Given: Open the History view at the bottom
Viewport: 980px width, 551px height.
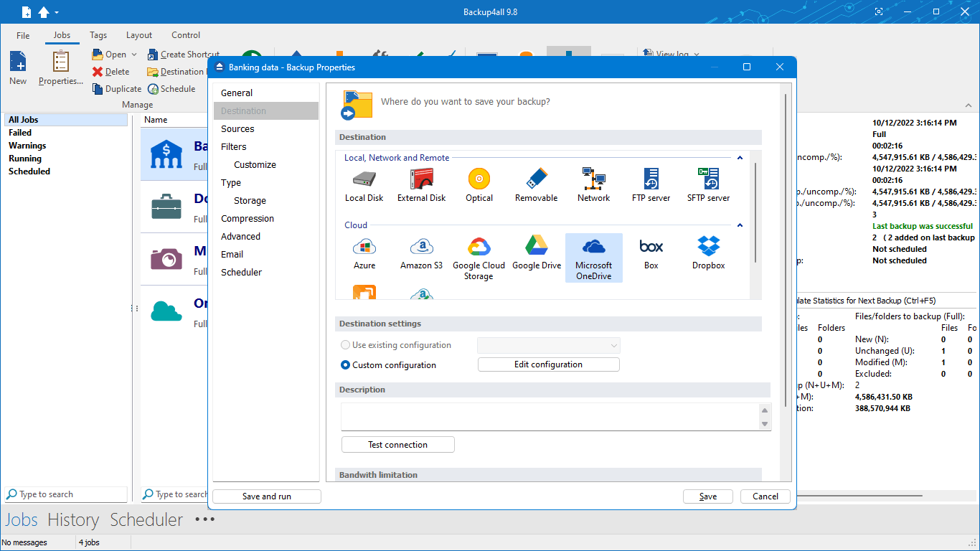Looking at the screenshot, I should 73,519.
